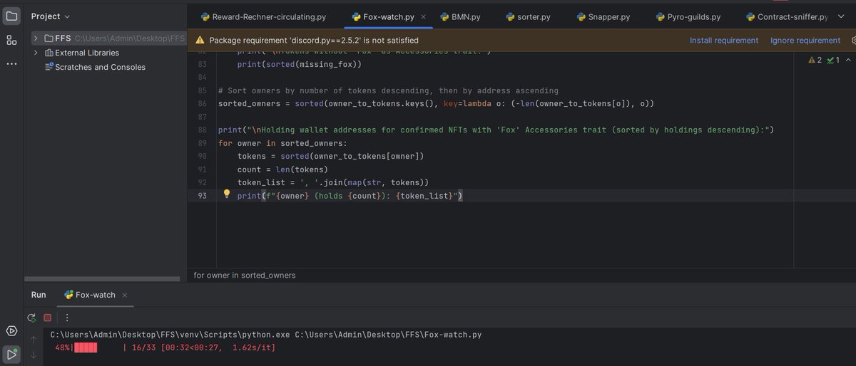Click the lightbulb quick-fix icon on line 93
Image resolution: width=856 pixels, height=366 pixels.
(x=227, y=194)
